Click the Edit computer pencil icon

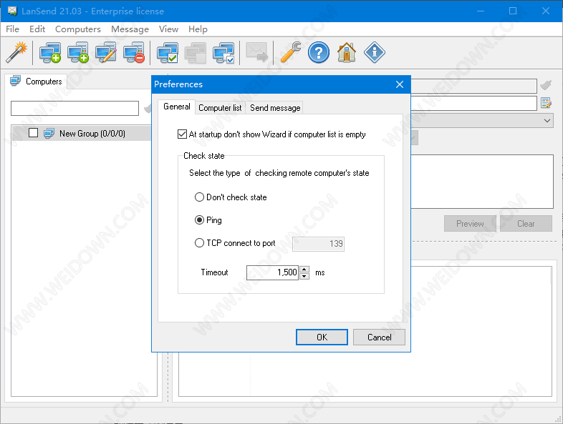[106, 52]
